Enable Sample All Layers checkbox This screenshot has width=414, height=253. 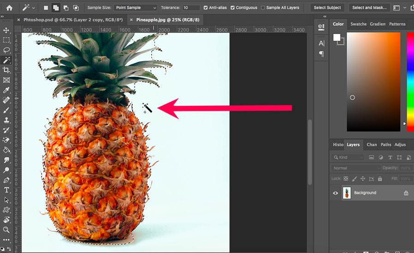coord(263,8)
